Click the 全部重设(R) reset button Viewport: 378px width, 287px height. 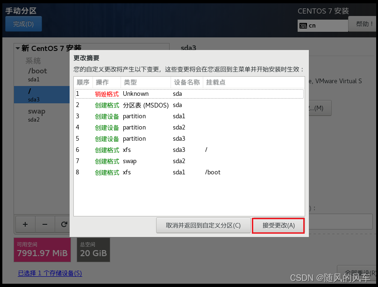pos(357,273)
